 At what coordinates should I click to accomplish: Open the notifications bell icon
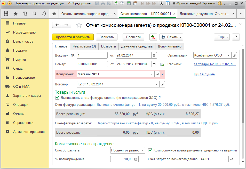click(44, 14)
